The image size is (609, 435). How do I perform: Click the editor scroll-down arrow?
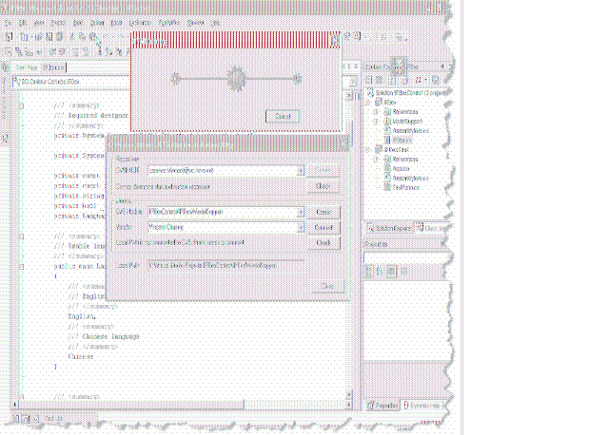(348, 395)
